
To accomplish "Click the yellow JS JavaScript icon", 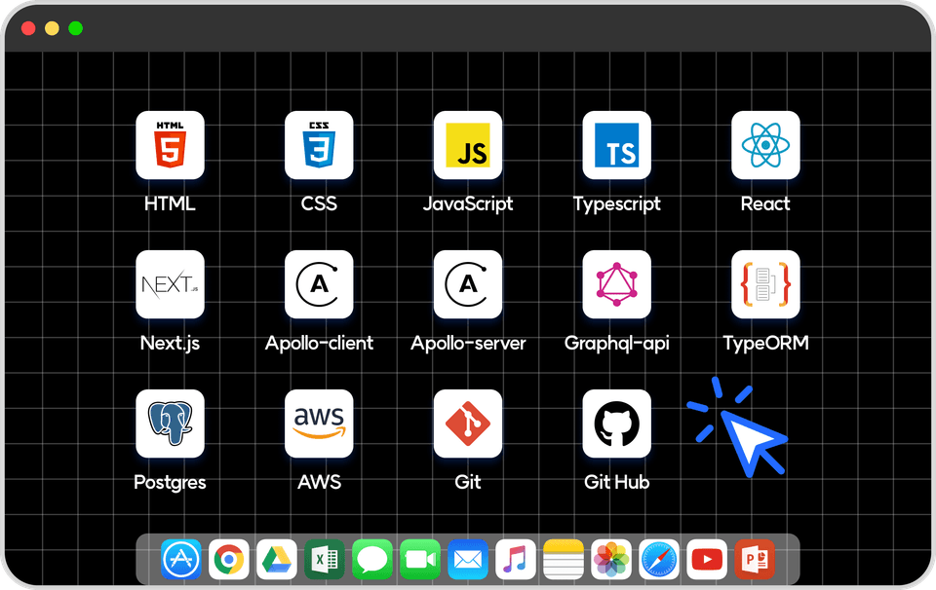I will tap(467, 145).
